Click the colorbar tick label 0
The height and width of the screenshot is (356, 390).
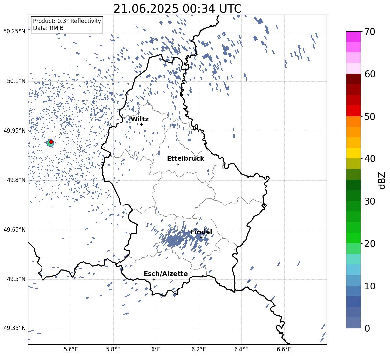click(x=367, y=328)
